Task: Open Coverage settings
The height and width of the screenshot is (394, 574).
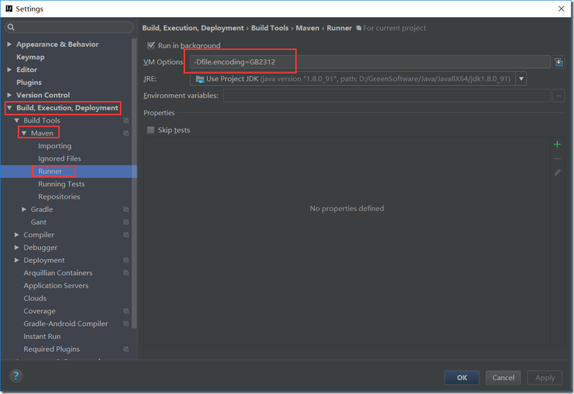Action: (x=40, y=311)
